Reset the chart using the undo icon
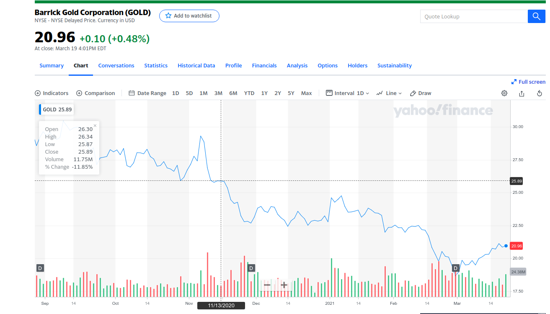Image resolution: width=550 pixels, height=314 pixels. (540, 93)
